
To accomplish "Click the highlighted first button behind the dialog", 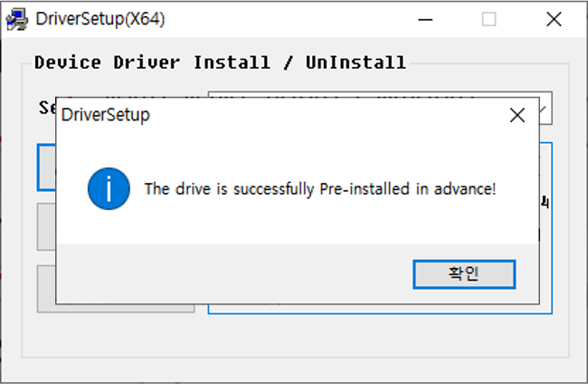I will [46, 168].
